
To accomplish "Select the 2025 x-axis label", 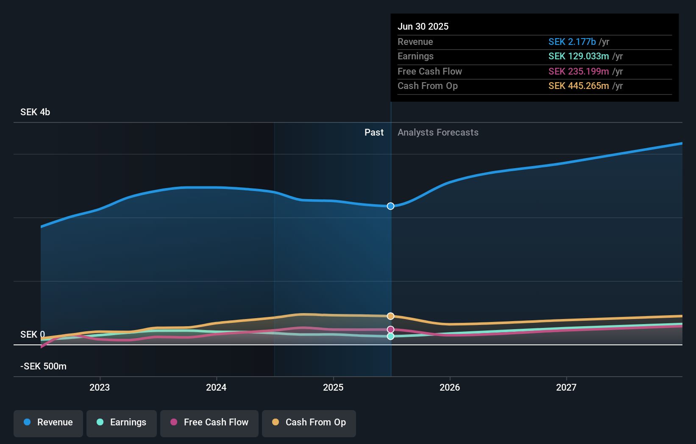I will 333,388.
